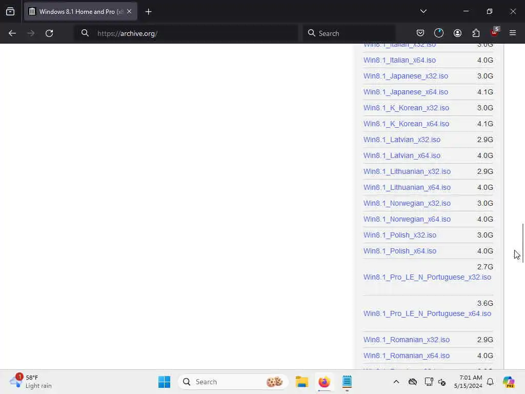The image size is (525, 394).
Task: Download Win8.1_Japanese_x32.iso
Action: [406, 76]
